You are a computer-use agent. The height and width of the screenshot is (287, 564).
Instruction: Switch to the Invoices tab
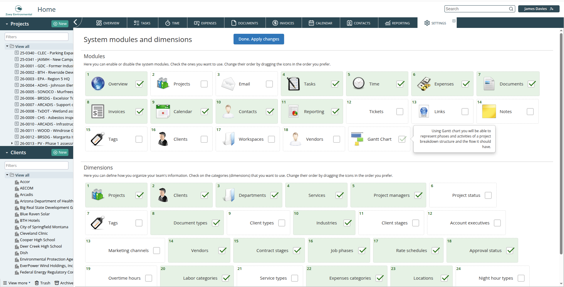(x=283, y=23)
